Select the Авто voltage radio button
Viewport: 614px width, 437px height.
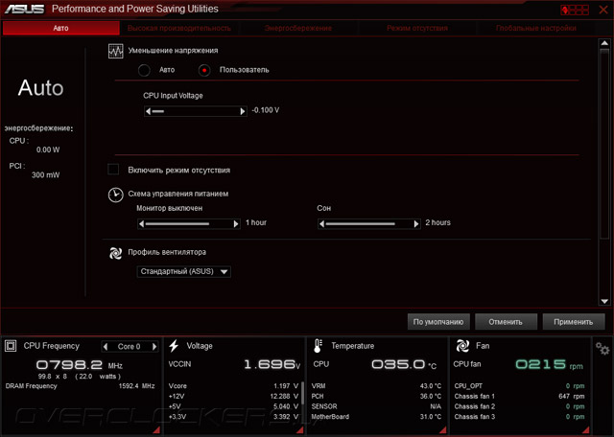[144, 70]
